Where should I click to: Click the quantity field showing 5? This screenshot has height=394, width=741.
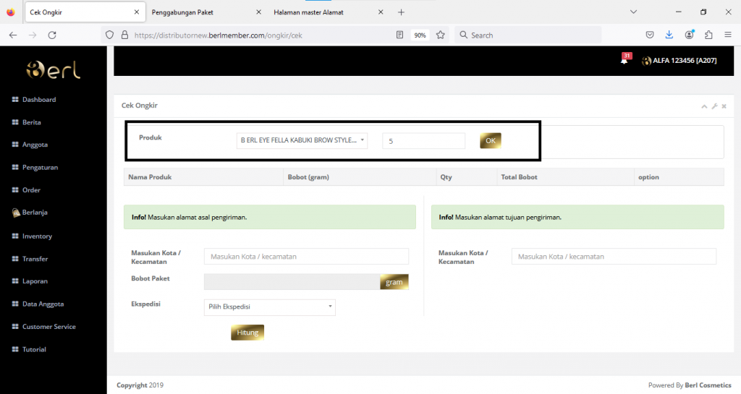click(x=423, y=141)
